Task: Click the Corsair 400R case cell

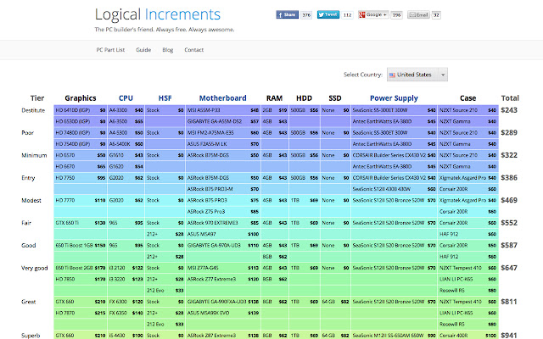Action: point(467,336)
